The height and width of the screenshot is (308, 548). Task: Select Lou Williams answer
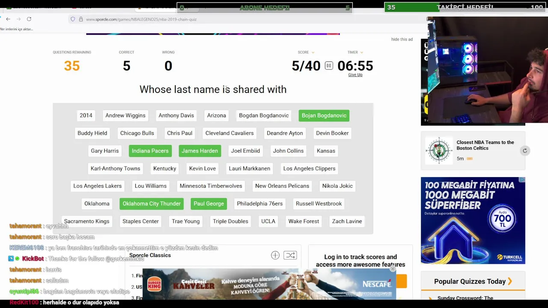151,186
